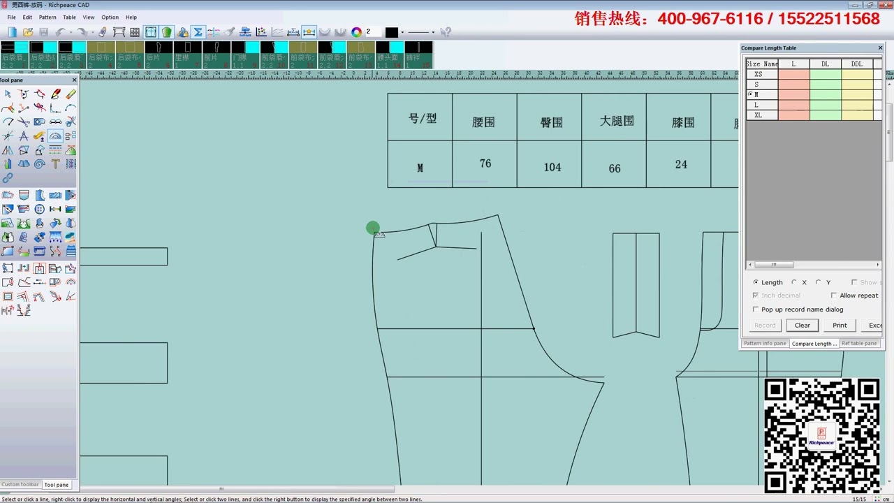
Task: Select the text T tool in Tool pane
Action: click(55, 163)
